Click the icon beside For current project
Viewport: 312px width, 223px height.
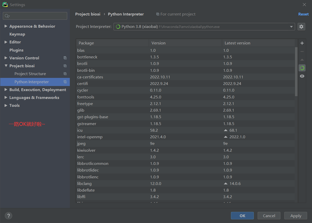pos(158,14)
